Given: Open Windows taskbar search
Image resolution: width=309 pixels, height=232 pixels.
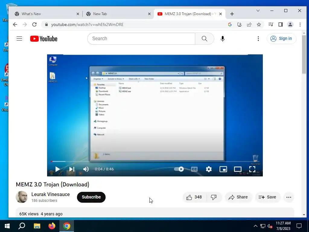Looking at the screenshot, I should [x=22, y=226].
